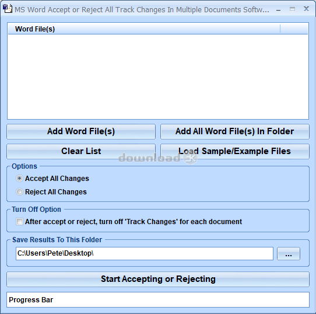Screen dimensions: 316x314
Task: Click the empty Word files list area
Action: click(x=158, y=76)
